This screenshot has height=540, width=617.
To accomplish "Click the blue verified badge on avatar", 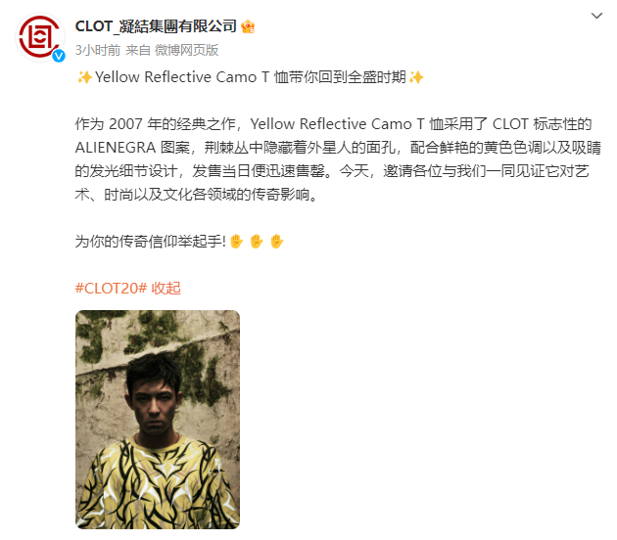I will click(x=59, y=56).
